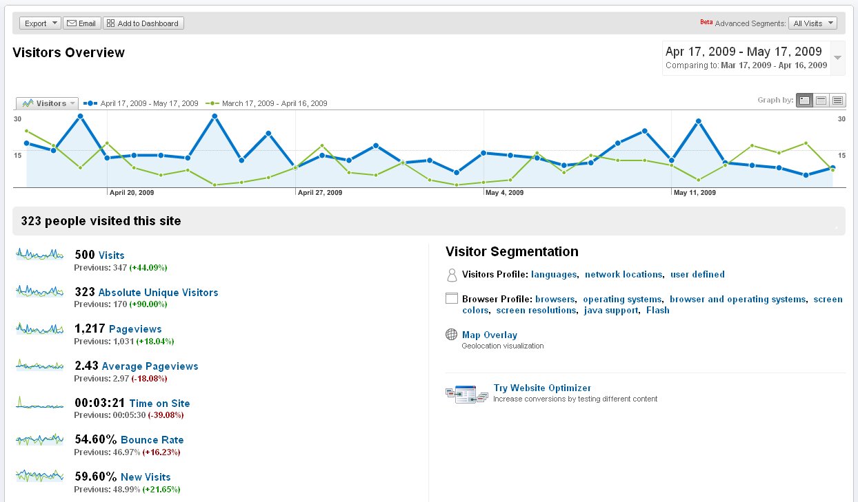Click the Visitors Profile person icon

click(452, 275)
